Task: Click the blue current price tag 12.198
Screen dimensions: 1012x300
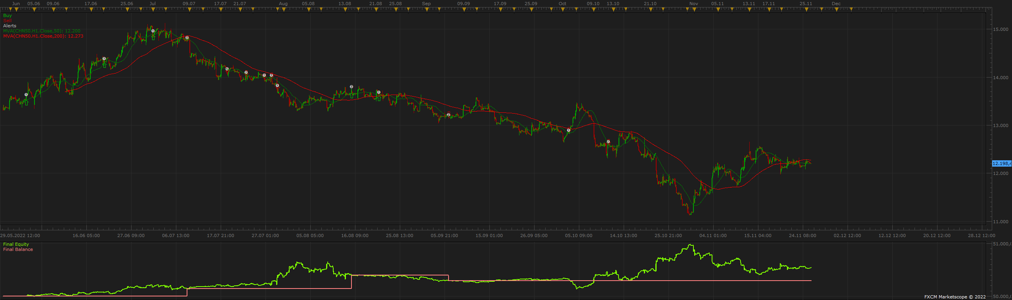Action: coord(1002,163)
